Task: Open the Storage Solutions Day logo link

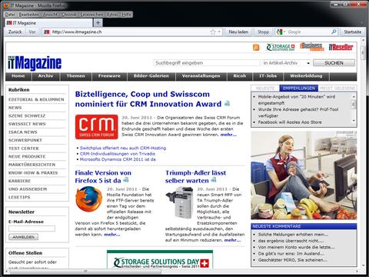Action: coord(281,47)
